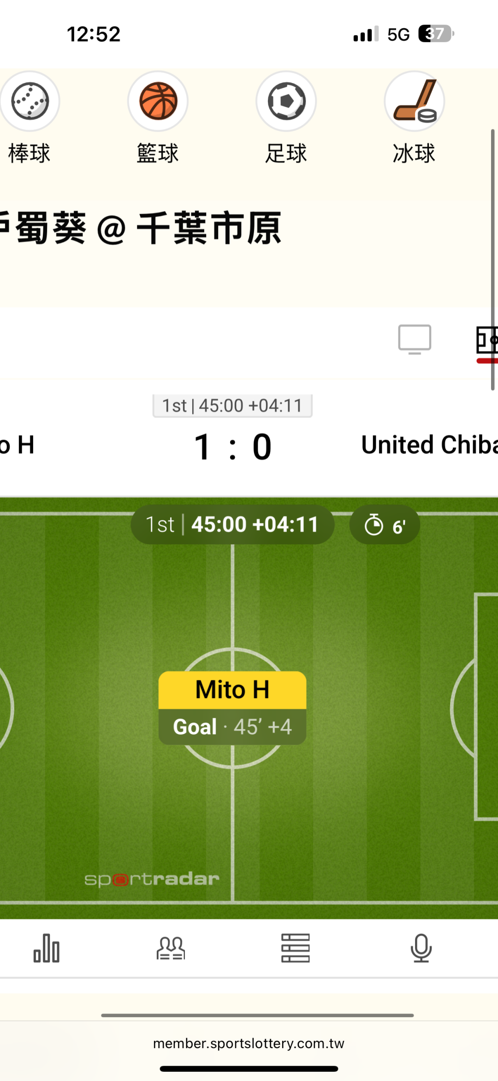
Task: Tap the 足球 category label
Action: coord(286,153)
